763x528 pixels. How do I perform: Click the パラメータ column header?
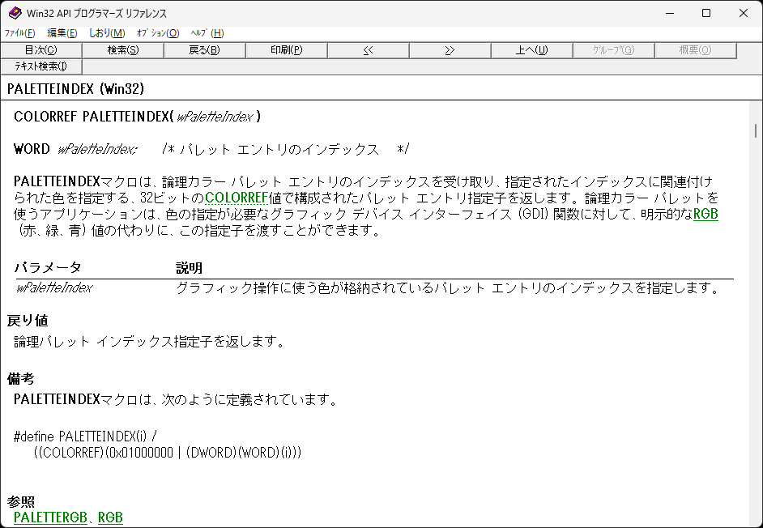click(x=48, y=267)
